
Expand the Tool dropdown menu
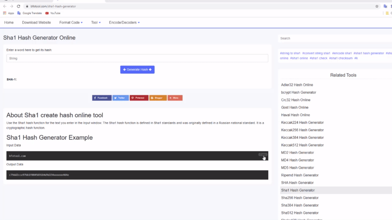click(x=96, y=23)
